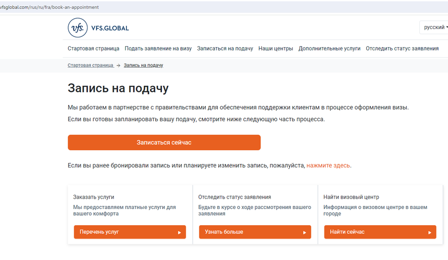
Task: Click the Записаться сейчас button
Action: 164,142
